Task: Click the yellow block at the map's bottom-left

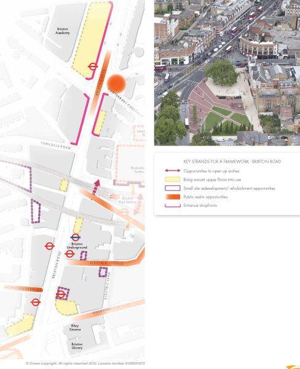Action: [20, 325]
